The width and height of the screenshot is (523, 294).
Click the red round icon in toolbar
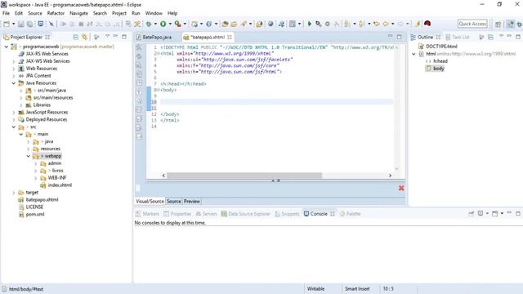pos(427,24)
